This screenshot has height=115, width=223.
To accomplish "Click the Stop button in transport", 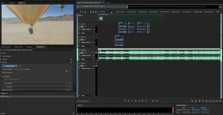I will [125, 101].
